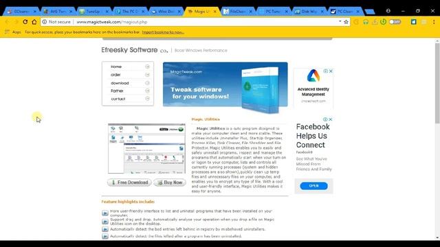
Task: Click the arrow icon beside contact menu item
Action: (x=147, y=99)
